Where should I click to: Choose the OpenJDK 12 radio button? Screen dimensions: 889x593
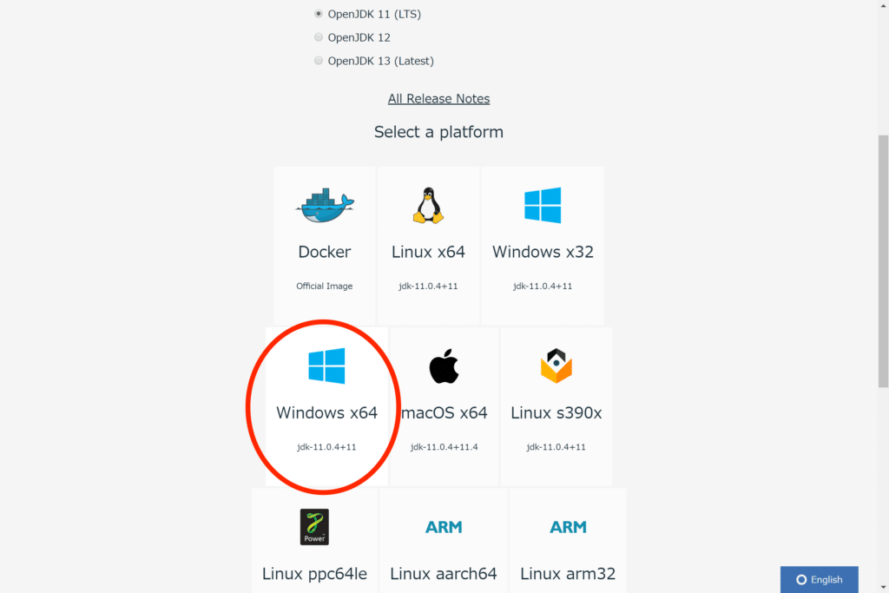tap(318, 36)
